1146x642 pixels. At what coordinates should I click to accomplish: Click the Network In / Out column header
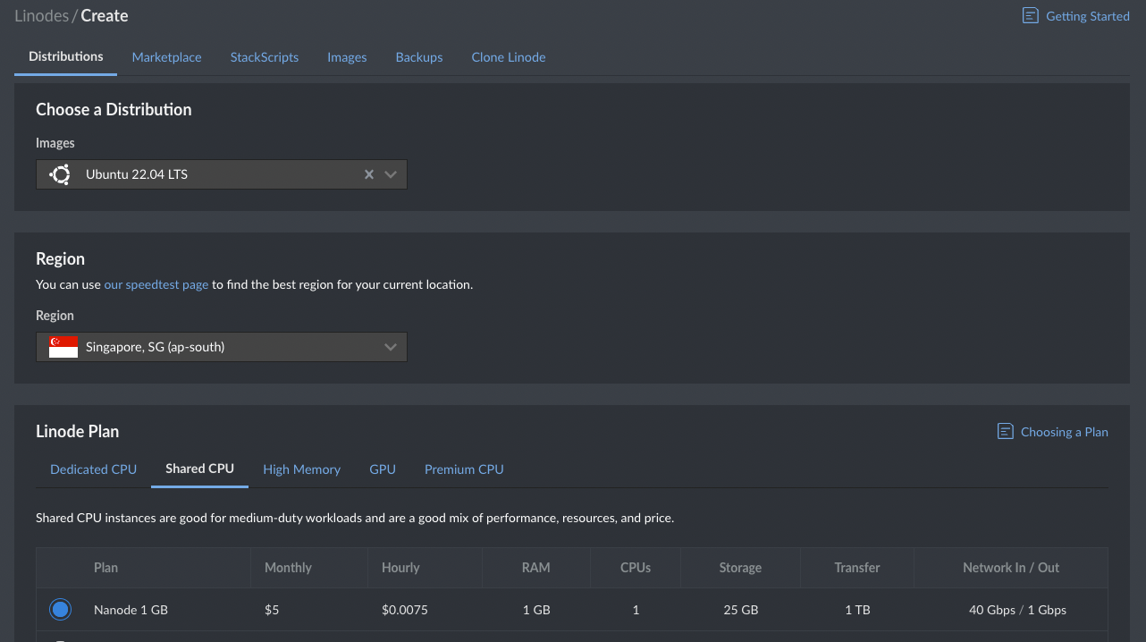pyautogui.click(x=1011, y=568)
